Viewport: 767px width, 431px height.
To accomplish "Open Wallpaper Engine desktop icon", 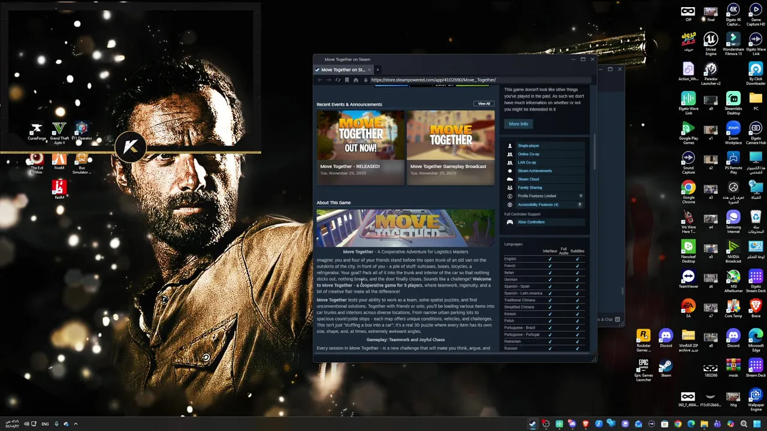I will [756, 399].
